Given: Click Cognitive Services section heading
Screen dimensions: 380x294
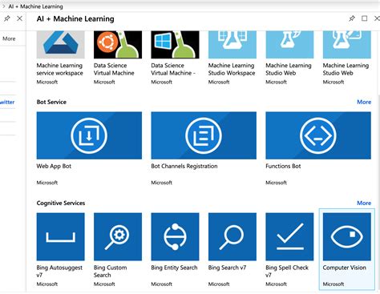Looking at the screenshot, I should click(61, 203).
